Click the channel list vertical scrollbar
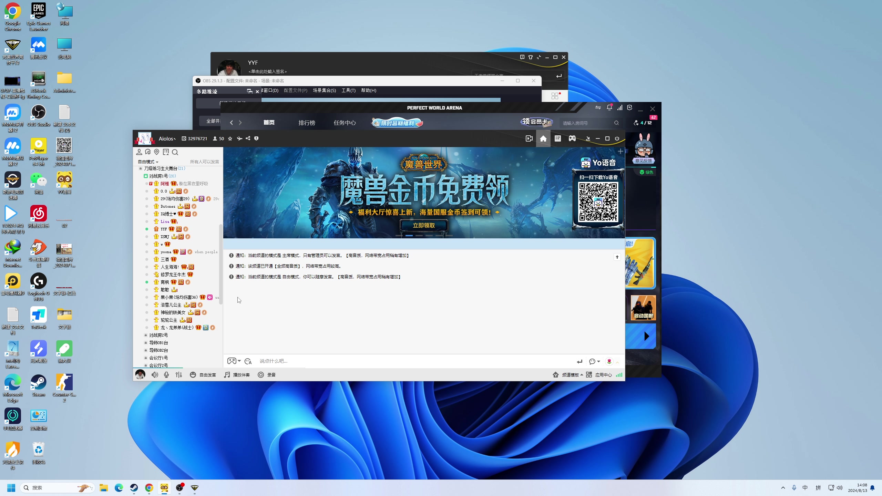The image size is (882, 496). click(221, 265)
